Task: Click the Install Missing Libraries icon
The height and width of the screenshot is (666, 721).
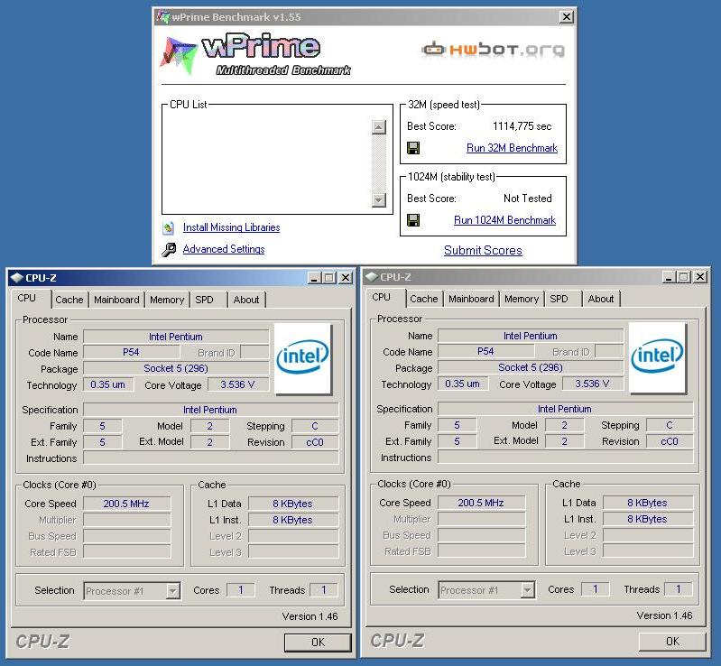Action: point(169,227)
